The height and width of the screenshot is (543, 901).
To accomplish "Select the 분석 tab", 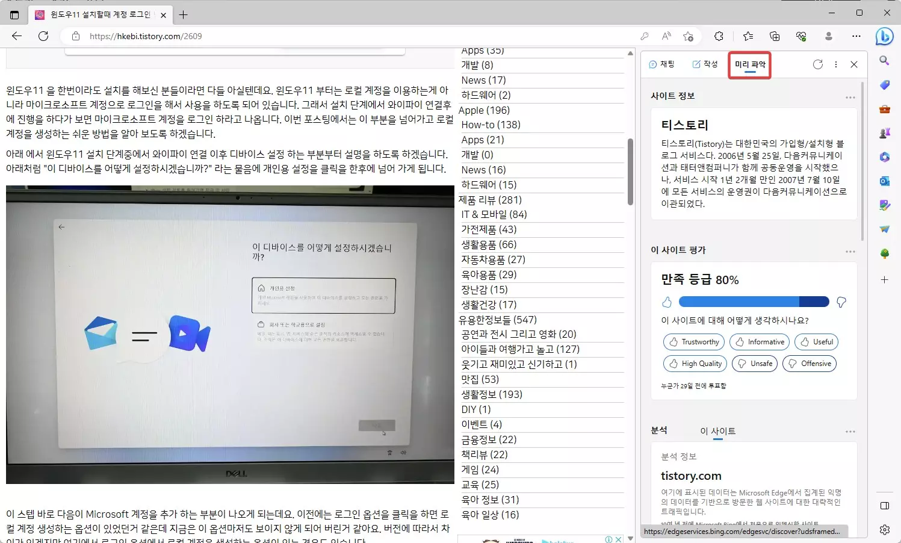I will click(659, 430).
